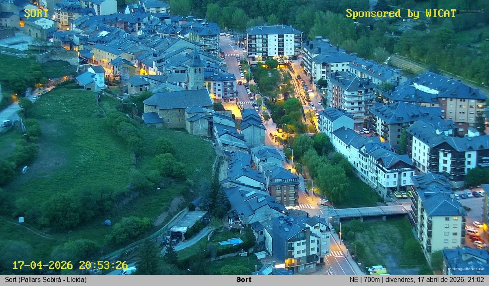Click the yellow SORT overlay label
The image size is (489, 286).
[x=36, y=13]
